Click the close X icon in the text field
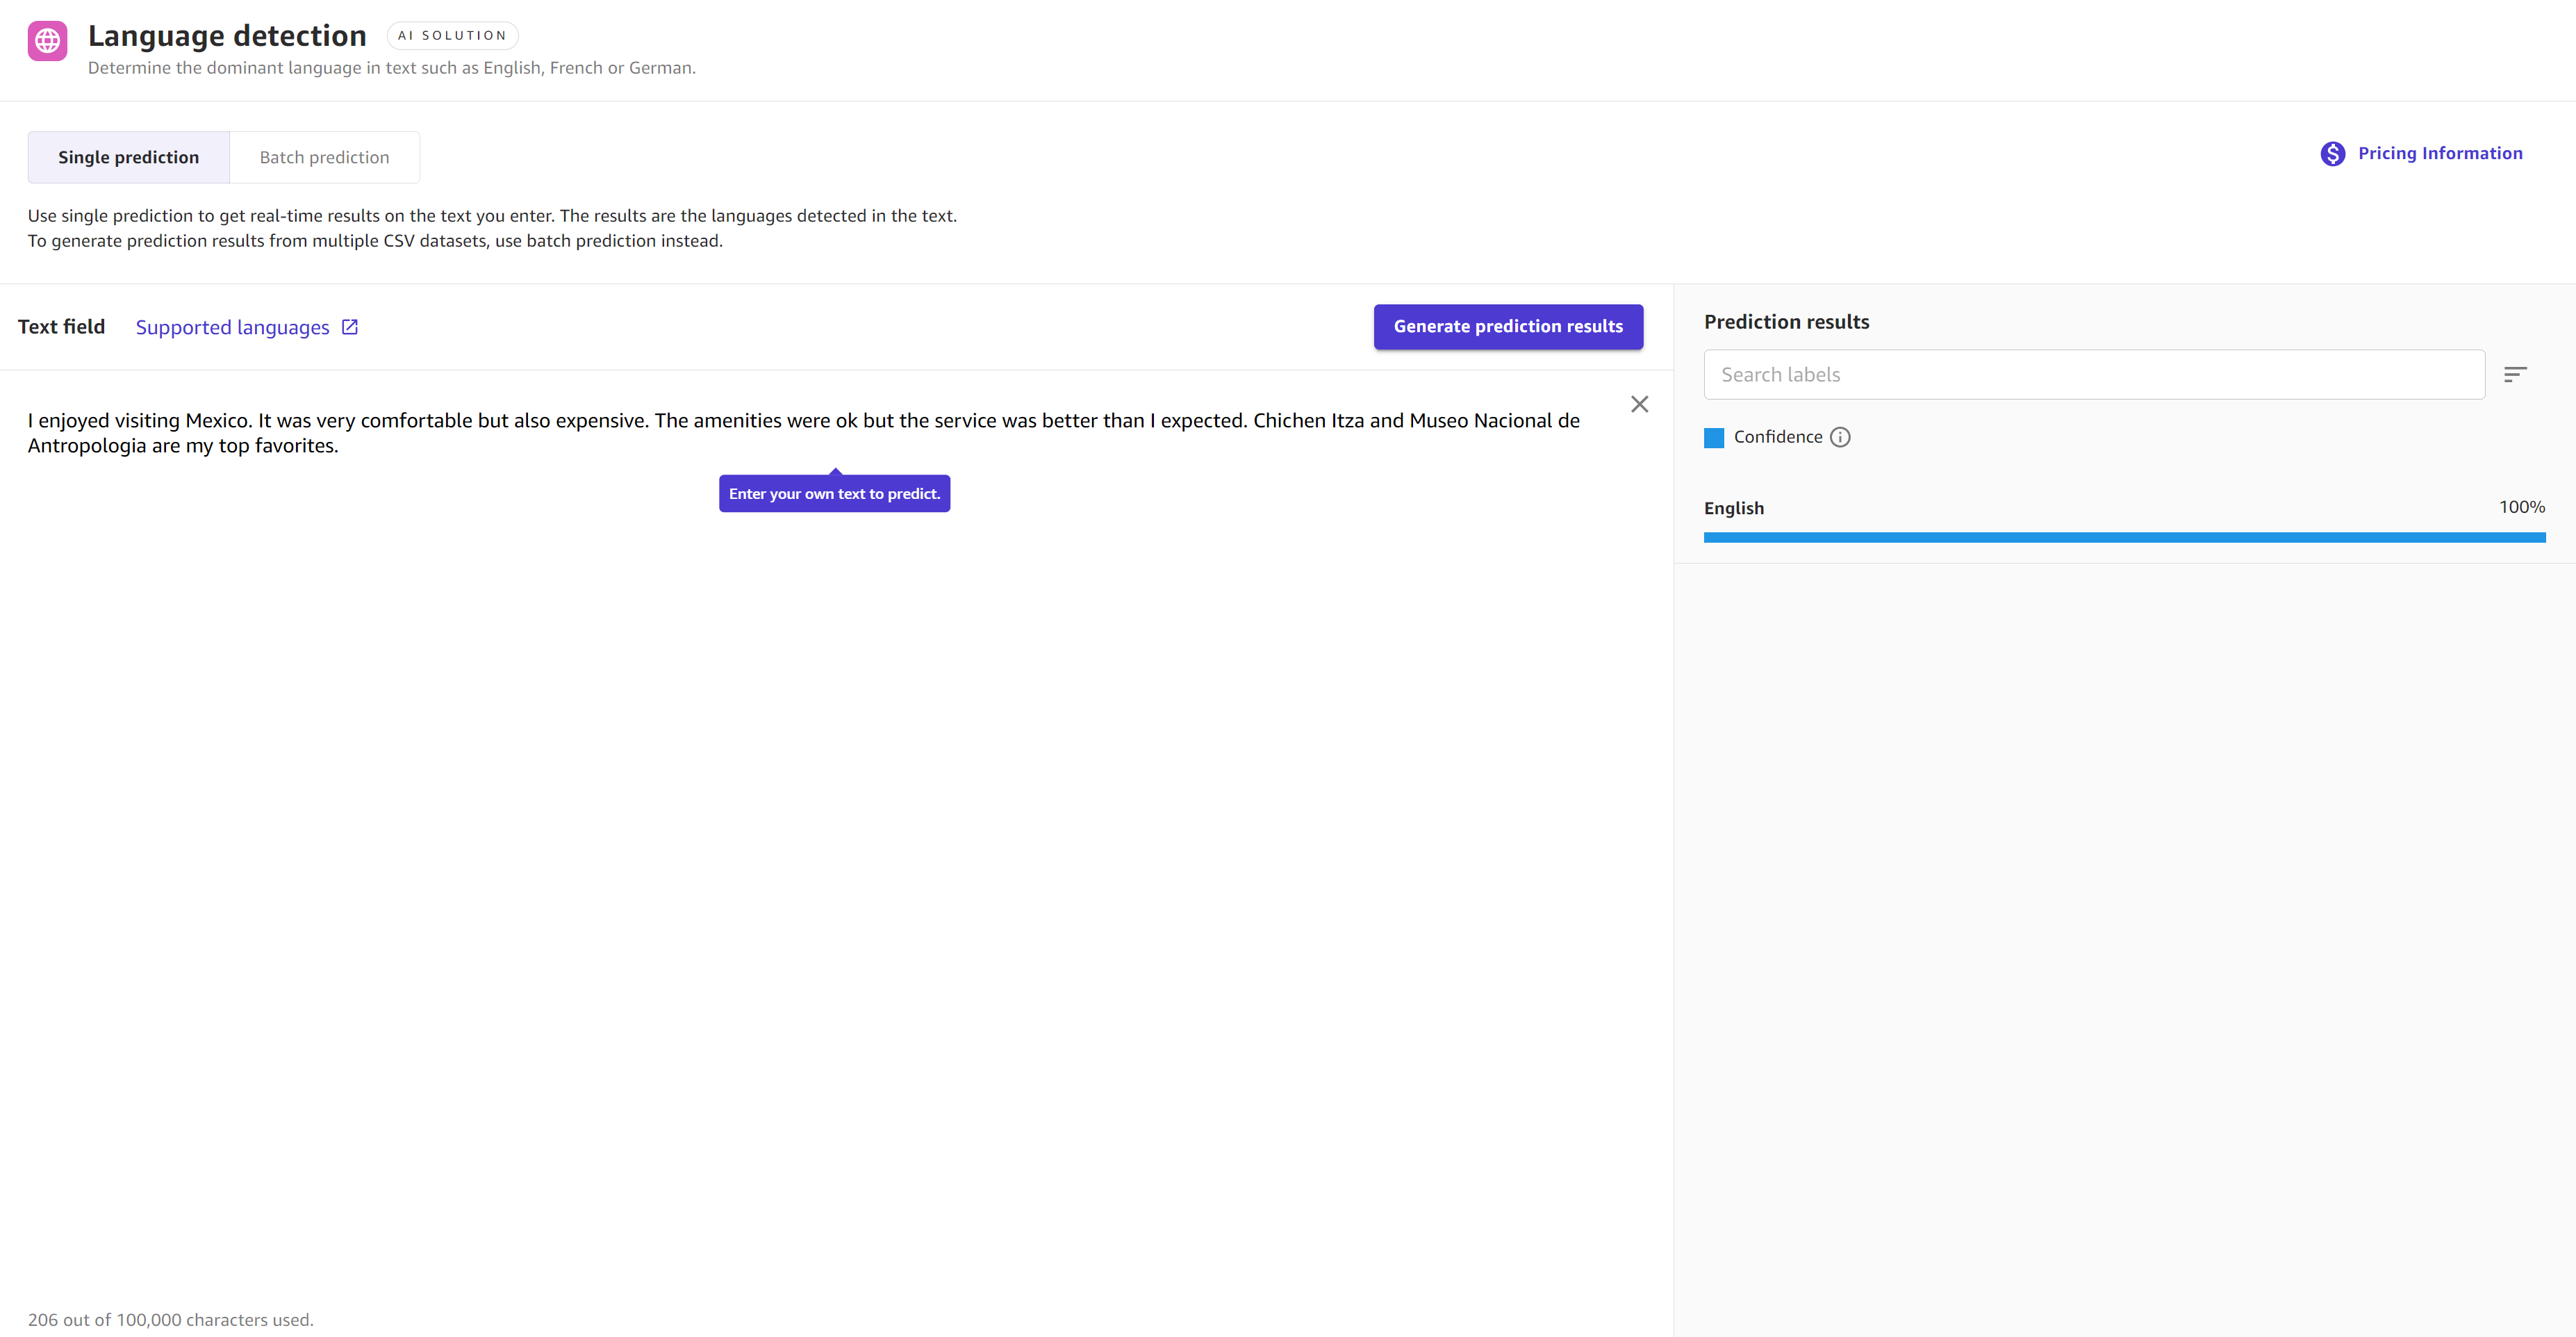This screenshot has height=1337, width=2576. point(1639,404)
